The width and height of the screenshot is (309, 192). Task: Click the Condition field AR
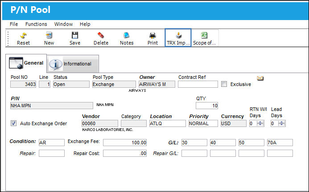pyautogui.click(x=52, y=143)
